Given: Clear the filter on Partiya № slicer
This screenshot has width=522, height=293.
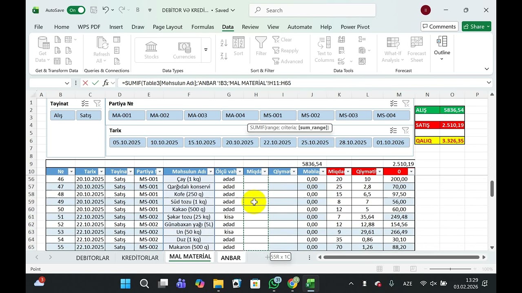Looking at the screenshot, I should [x=405, y=103].
